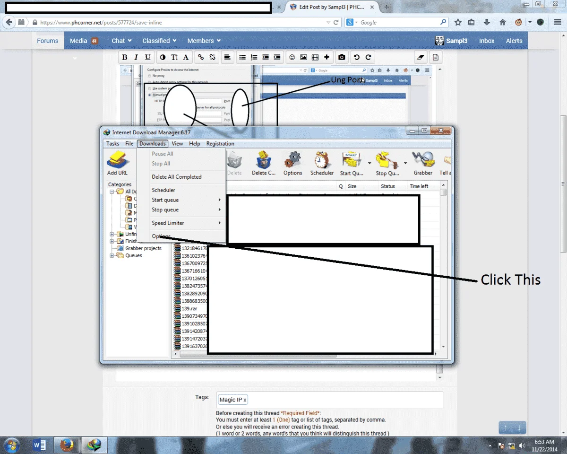Open the Alerts link
567x454 pixels.
point(514,41)
